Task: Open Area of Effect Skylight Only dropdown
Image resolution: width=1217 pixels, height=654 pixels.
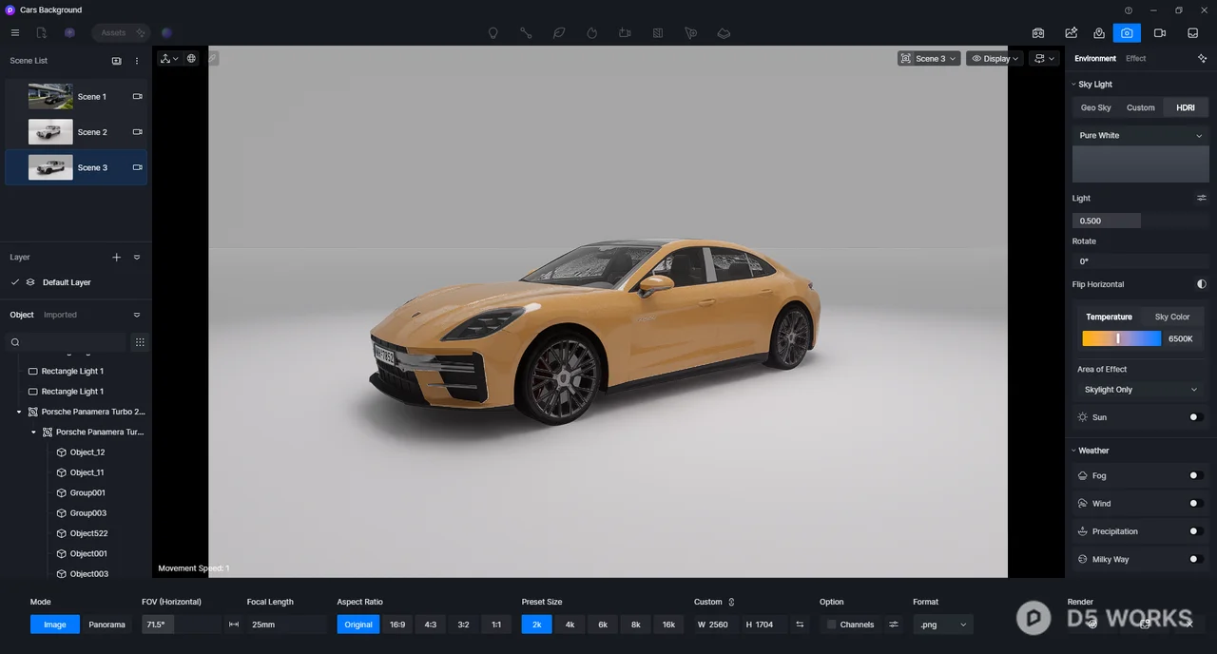Action: coord(1141,390)
